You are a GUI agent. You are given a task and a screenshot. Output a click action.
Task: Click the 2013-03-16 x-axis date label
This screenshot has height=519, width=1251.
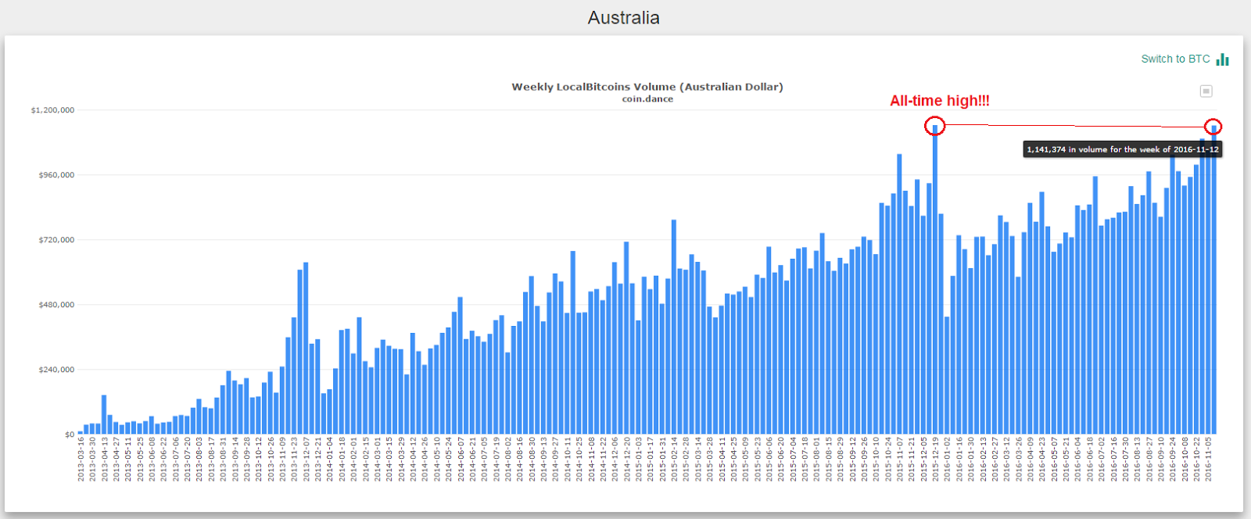[x=81, y=459]
